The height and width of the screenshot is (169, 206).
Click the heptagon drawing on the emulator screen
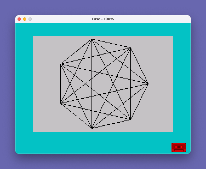[104, 84]
